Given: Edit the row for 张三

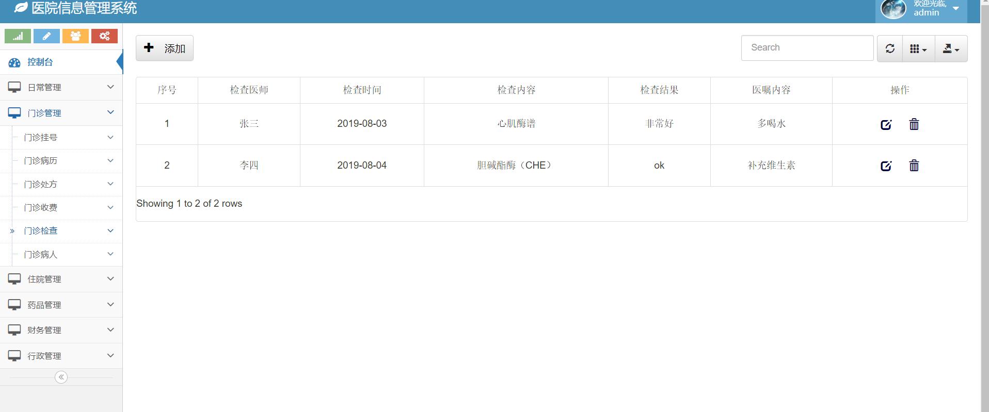Looking at the screenshot, I should click(x=886, y=124).
